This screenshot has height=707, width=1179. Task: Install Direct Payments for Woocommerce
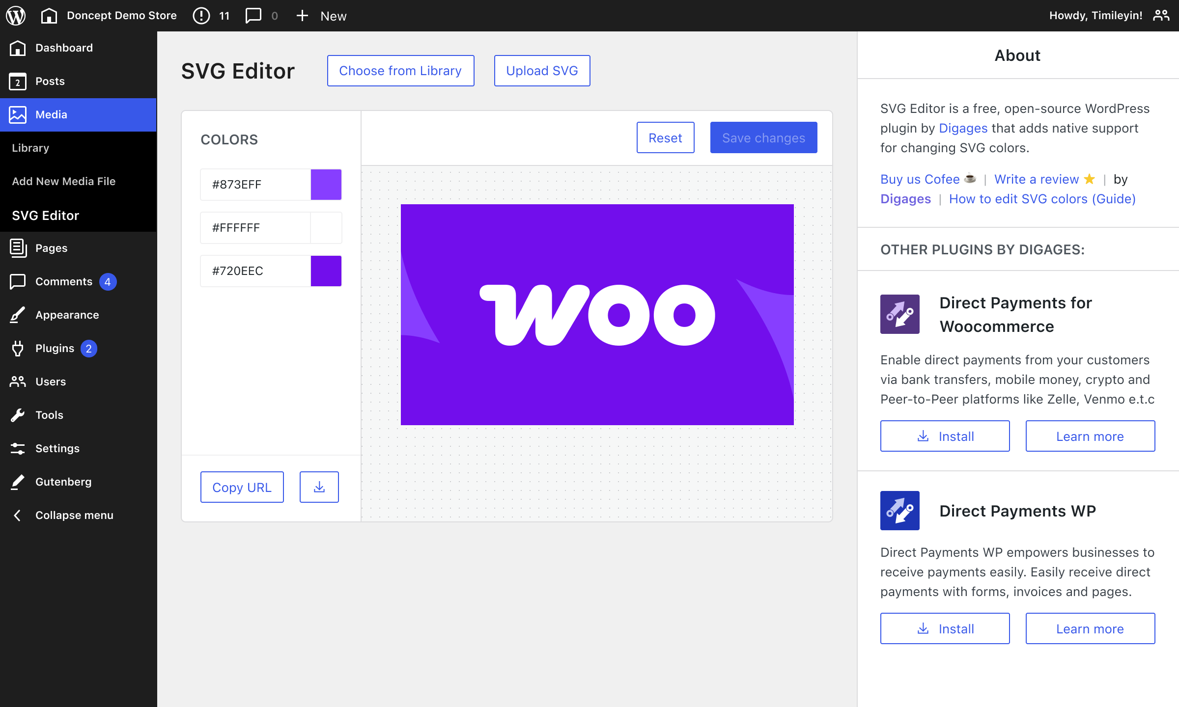(945, 436)
